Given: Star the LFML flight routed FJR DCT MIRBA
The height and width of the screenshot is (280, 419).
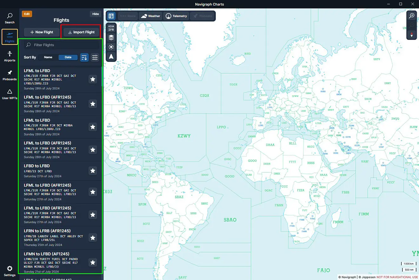Looking at the screenshot, I should click(93, 127).
